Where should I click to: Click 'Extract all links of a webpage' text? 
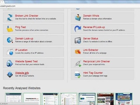click(95, 53)
